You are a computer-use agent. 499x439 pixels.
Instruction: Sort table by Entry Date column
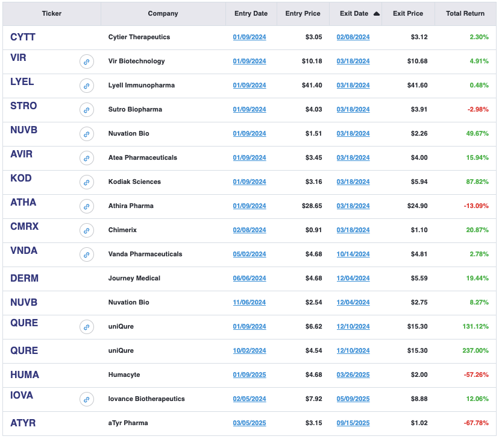251,14
